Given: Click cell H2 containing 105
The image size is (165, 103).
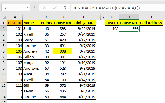Looking at the screenshot, I should pyautogui.click(x=112, y=28).
